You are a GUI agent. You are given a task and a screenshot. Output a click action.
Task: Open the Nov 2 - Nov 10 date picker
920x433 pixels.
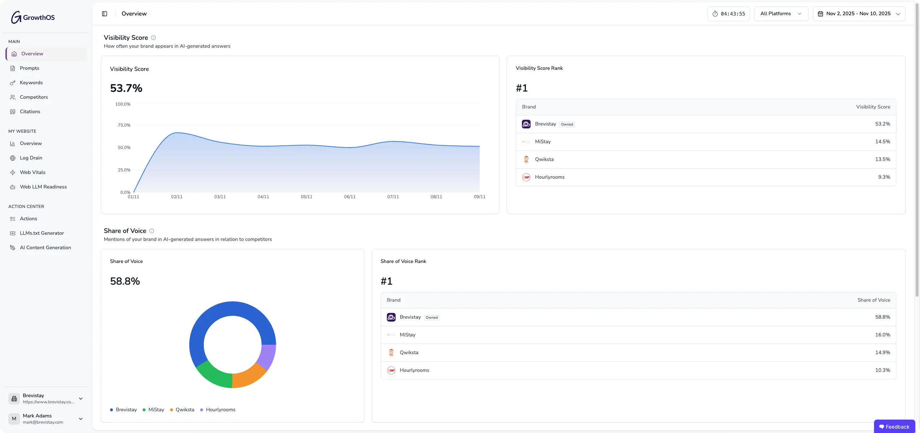(x=859, y=13)
